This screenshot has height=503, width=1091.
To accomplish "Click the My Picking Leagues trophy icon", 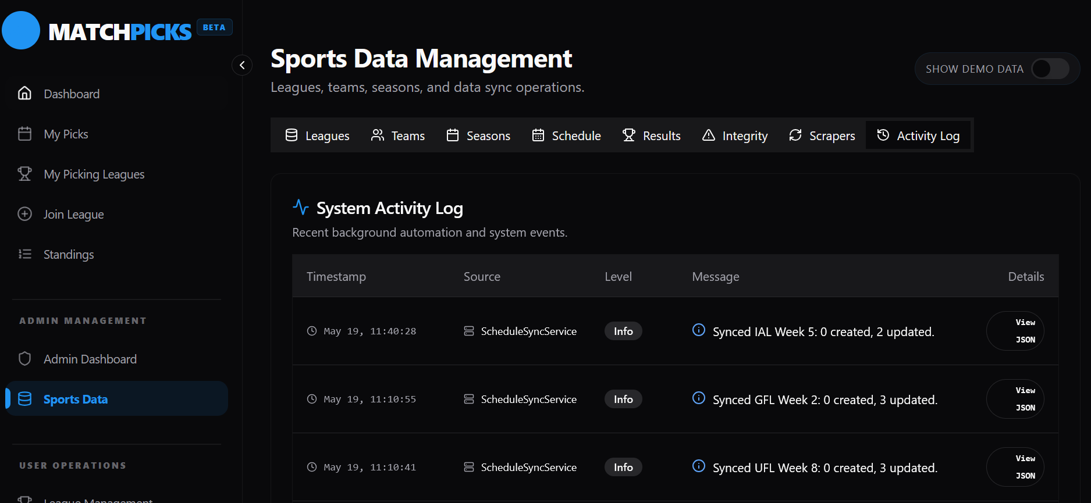I will pyautogui.click(x=24, y=174).
